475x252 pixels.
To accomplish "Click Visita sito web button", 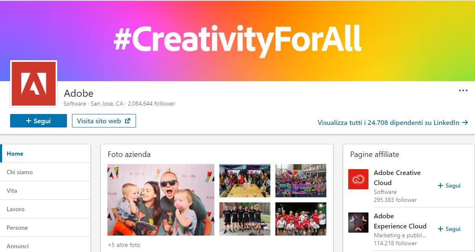I will (104, 121).
